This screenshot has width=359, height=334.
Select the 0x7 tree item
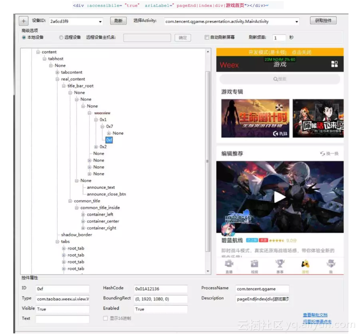[x=110, y=126]
